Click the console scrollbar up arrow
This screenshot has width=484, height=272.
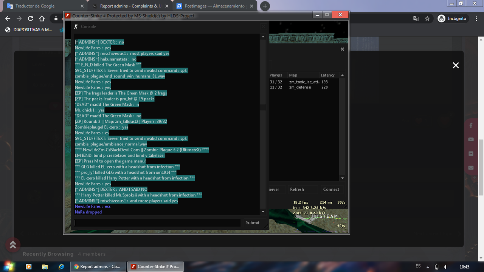click(x=263, y=37)
